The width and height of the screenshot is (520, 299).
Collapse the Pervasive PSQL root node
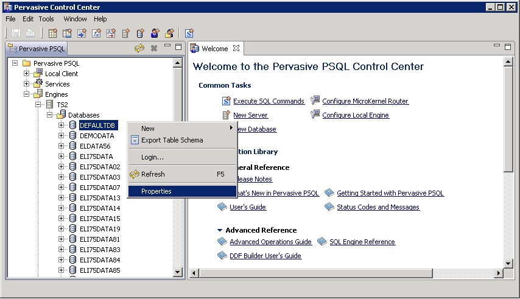coord(15,63)
